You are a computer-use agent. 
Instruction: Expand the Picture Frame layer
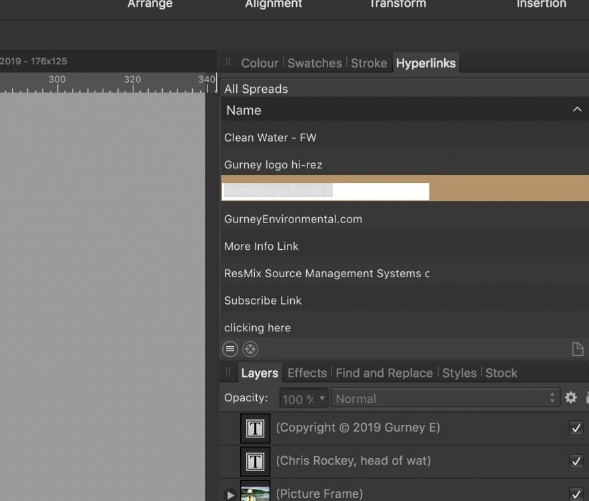pyautogui.click(x=230, y=495)
